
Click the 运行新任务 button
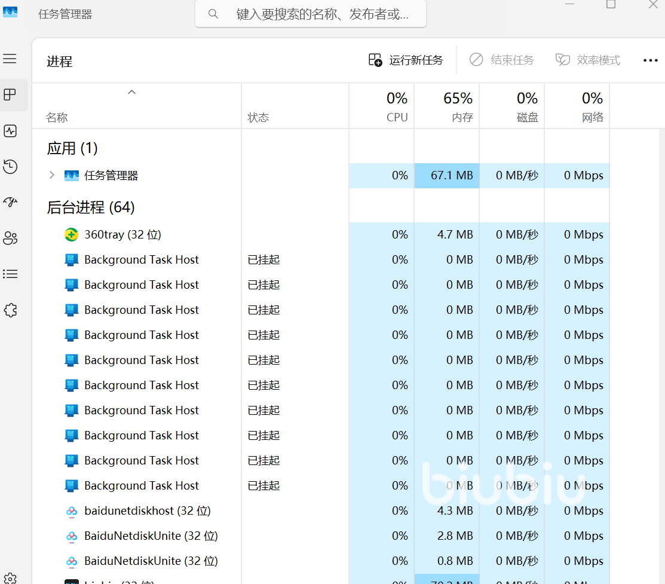pos(406,60)
